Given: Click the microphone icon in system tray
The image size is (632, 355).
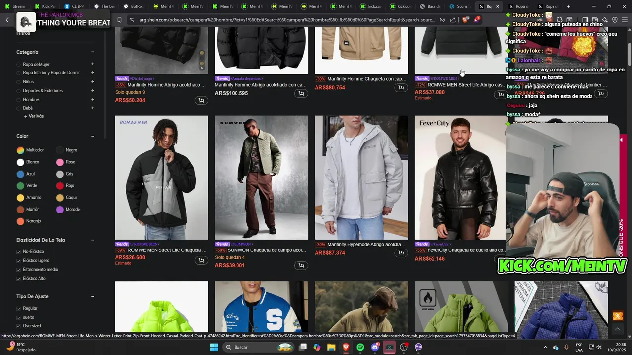Looking at the screenshot, I should [x=566, y=347].
